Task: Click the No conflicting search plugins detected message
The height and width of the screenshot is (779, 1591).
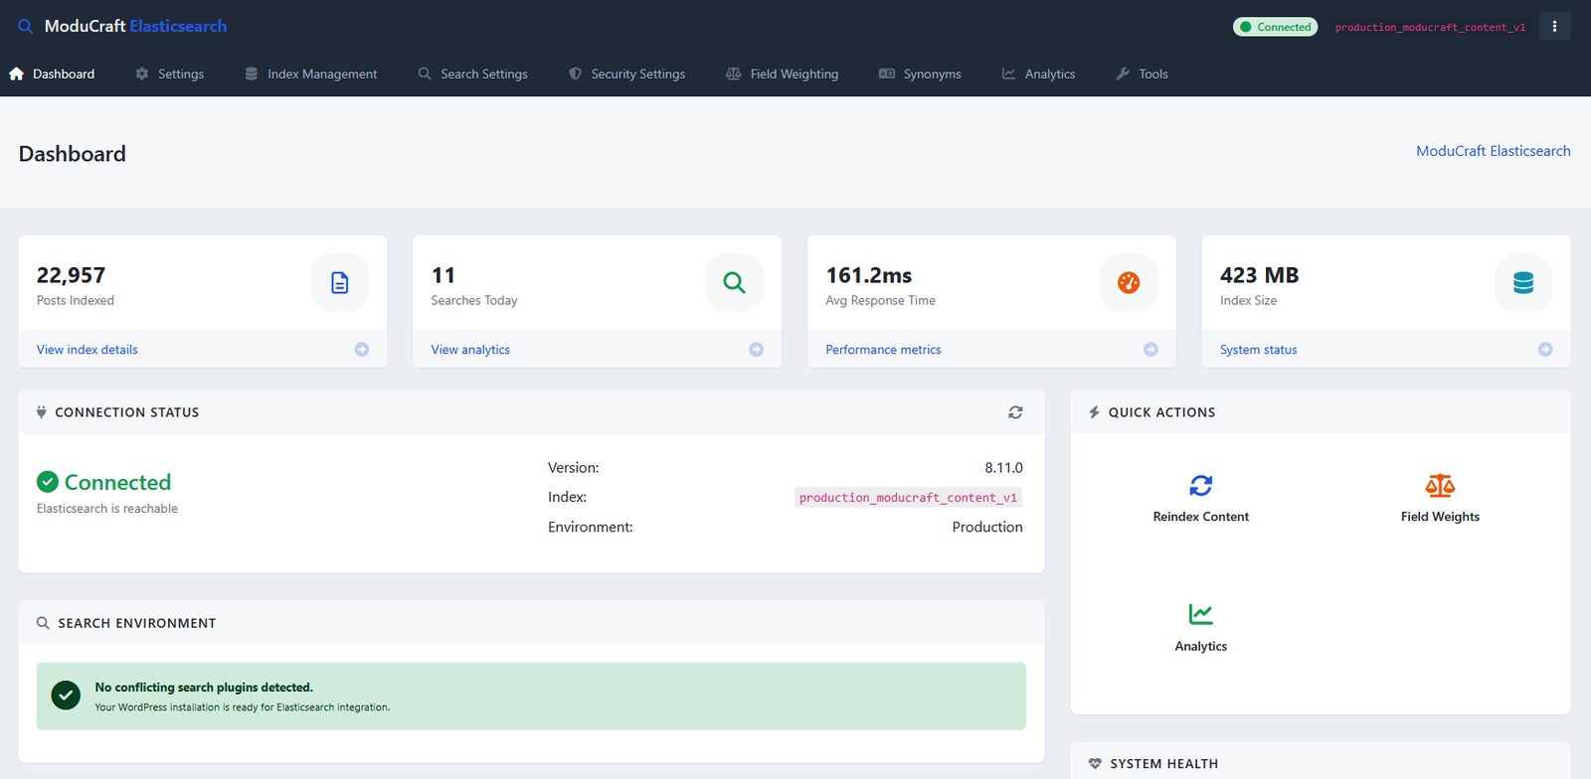Action: click(204, 688)
